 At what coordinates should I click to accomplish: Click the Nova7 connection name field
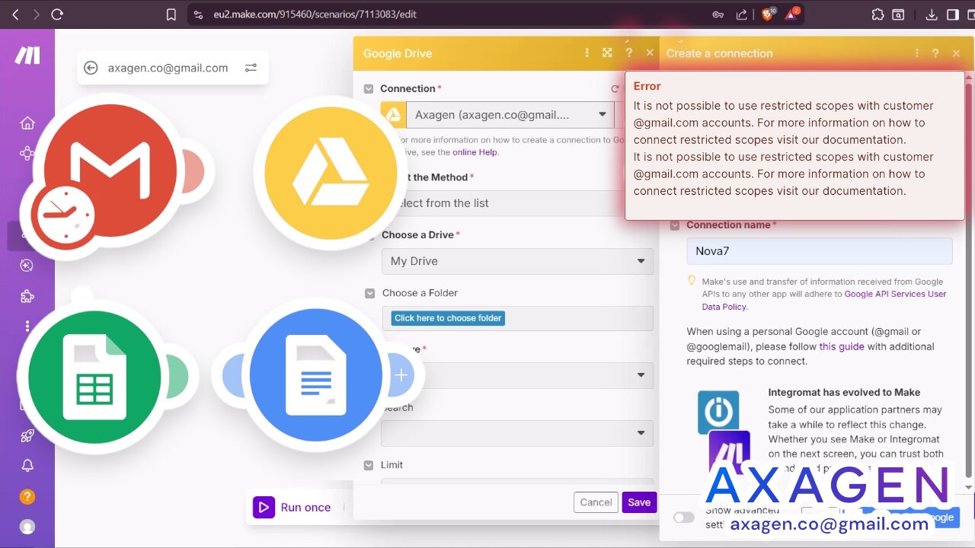(x=820, y=251)
